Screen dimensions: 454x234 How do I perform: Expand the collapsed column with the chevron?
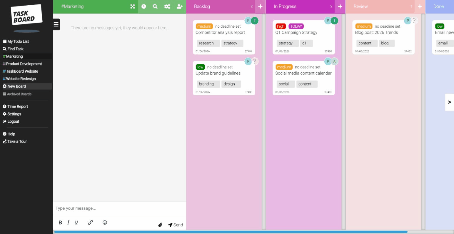pos(450,102)
